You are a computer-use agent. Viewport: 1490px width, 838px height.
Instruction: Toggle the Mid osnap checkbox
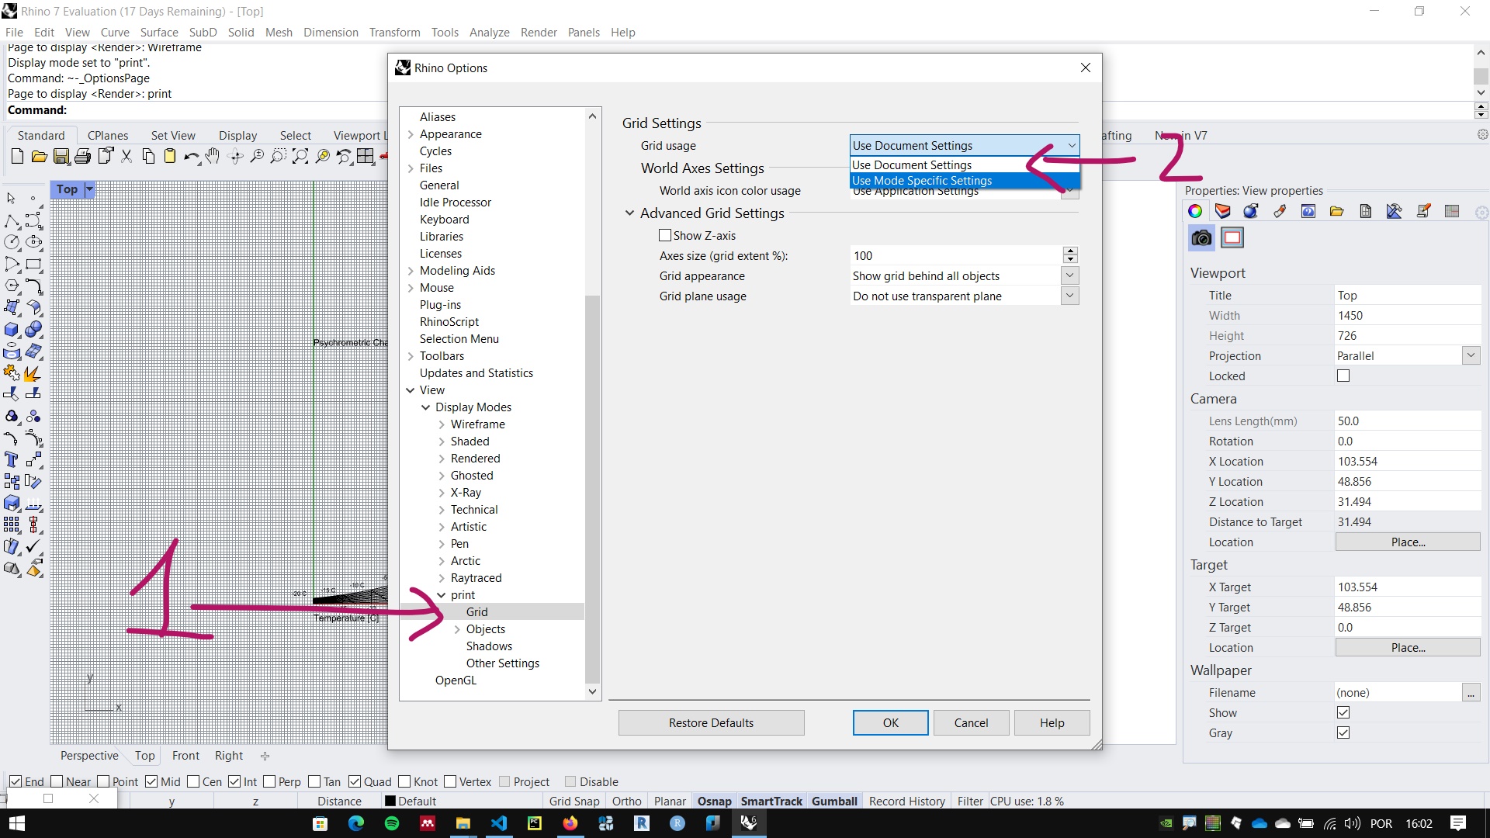tap(151, 781)
